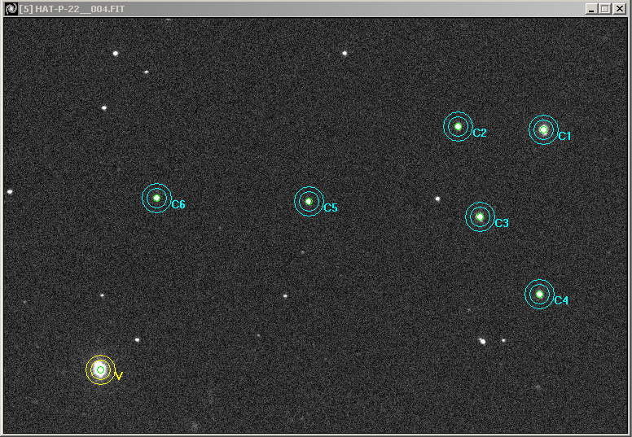Click the bright elongated star lower-left of C4
The width and height of the screenshot is (632, 437).
[483, 342]
